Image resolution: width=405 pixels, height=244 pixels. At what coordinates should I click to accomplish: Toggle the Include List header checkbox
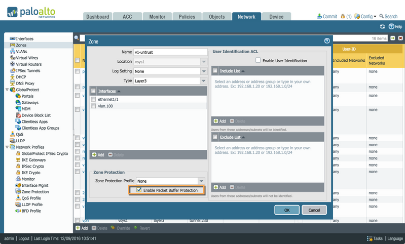click(x=215, y=70)
